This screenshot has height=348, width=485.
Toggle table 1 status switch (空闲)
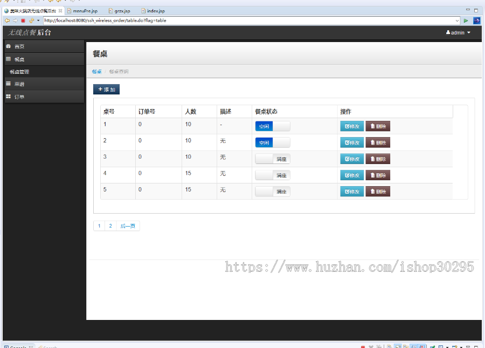(273, 126)
